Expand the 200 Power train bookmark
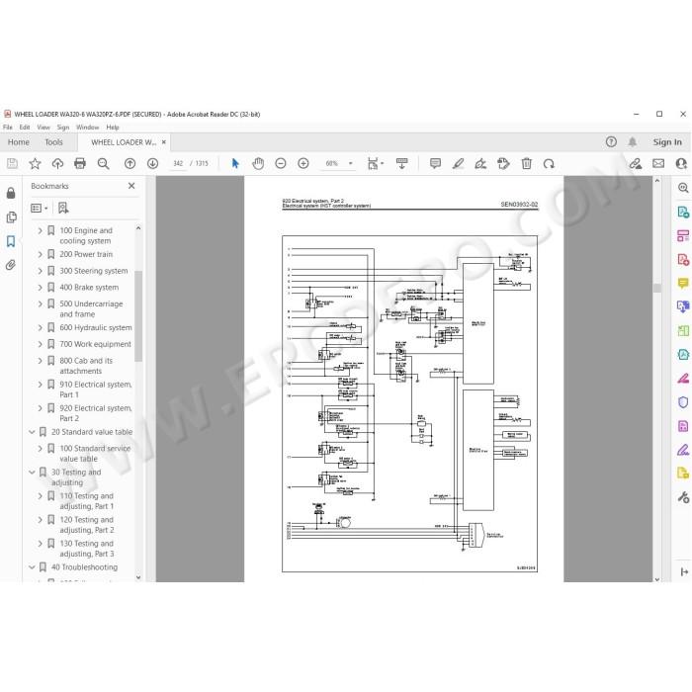 (x=41, y=255)
